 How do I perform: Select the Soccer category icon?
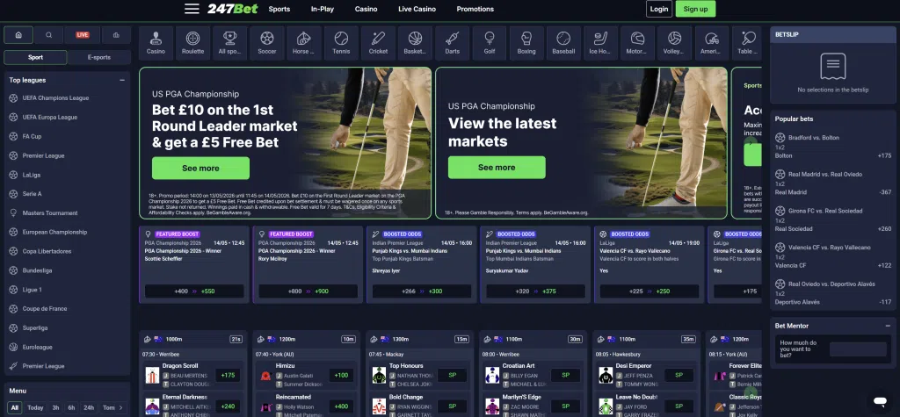pos(267,43)
